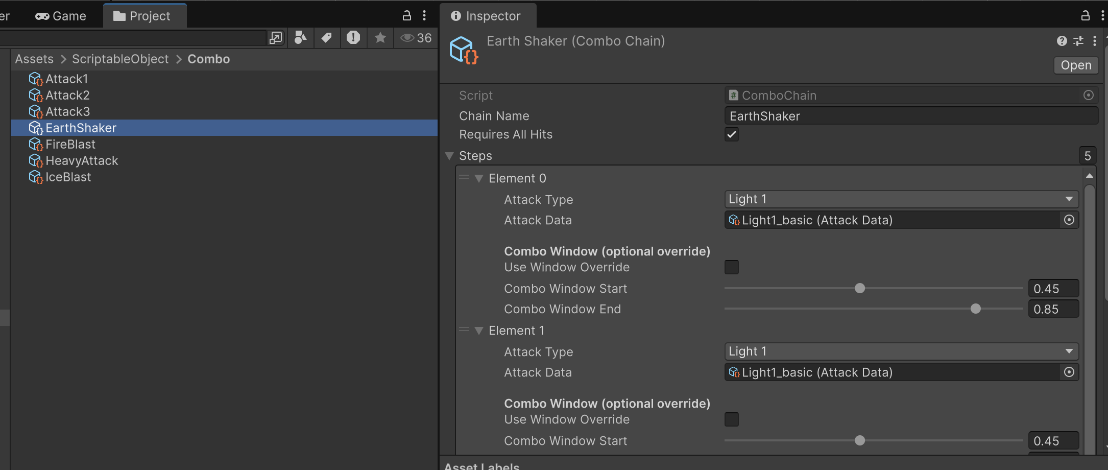Open the Inspector help icon

click(x=1062, y=41)
